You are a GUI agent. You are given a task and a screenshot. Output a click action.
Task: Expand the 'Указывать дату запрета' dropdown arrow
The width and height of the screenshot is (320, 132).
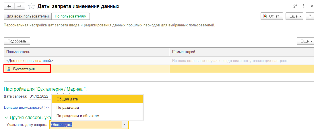[x=125, y=125]
